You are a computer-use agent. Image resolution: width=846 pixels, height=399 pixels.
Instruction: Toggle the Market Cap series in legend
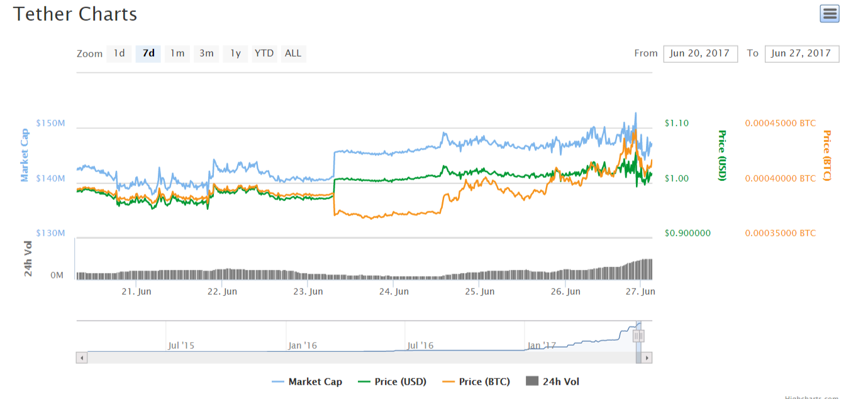click(x=308, y=381)
